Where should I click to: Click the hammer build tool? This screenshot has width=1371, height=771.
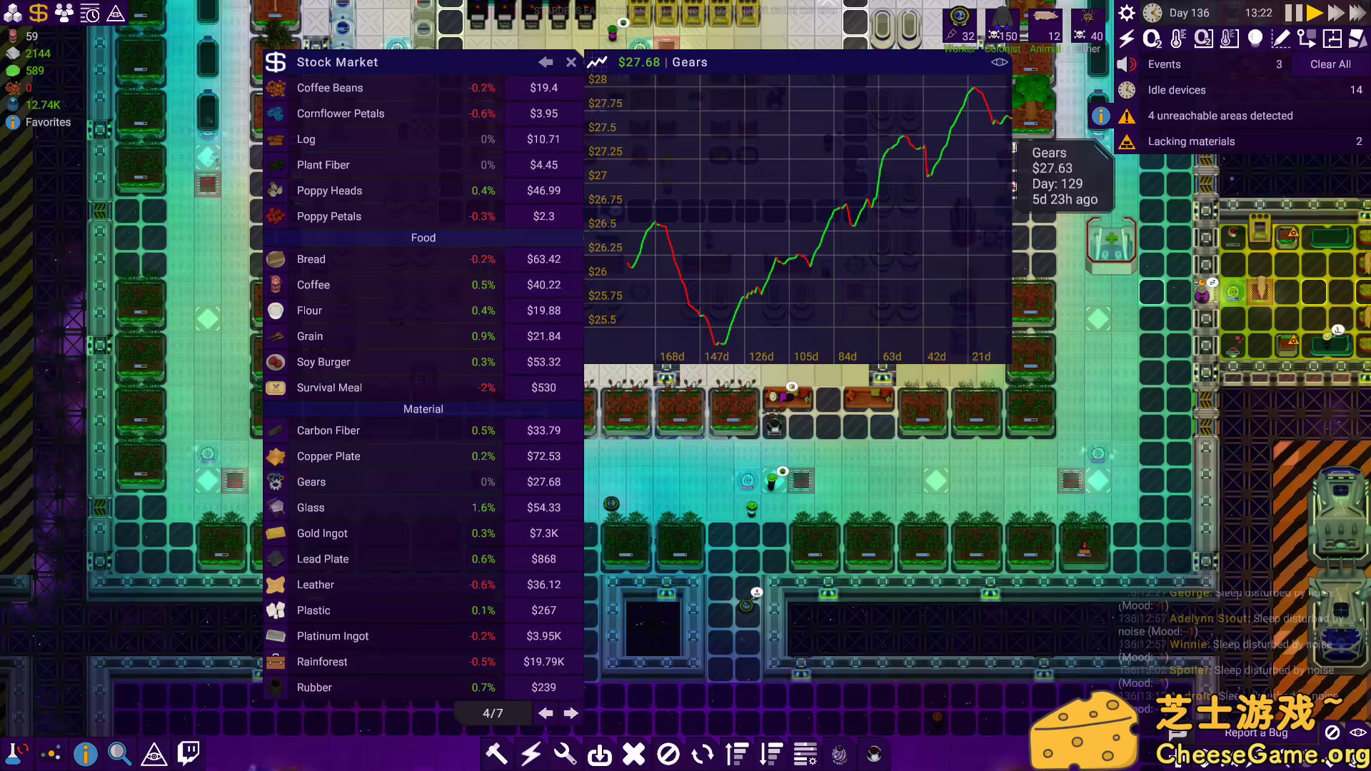pos(496,754)
